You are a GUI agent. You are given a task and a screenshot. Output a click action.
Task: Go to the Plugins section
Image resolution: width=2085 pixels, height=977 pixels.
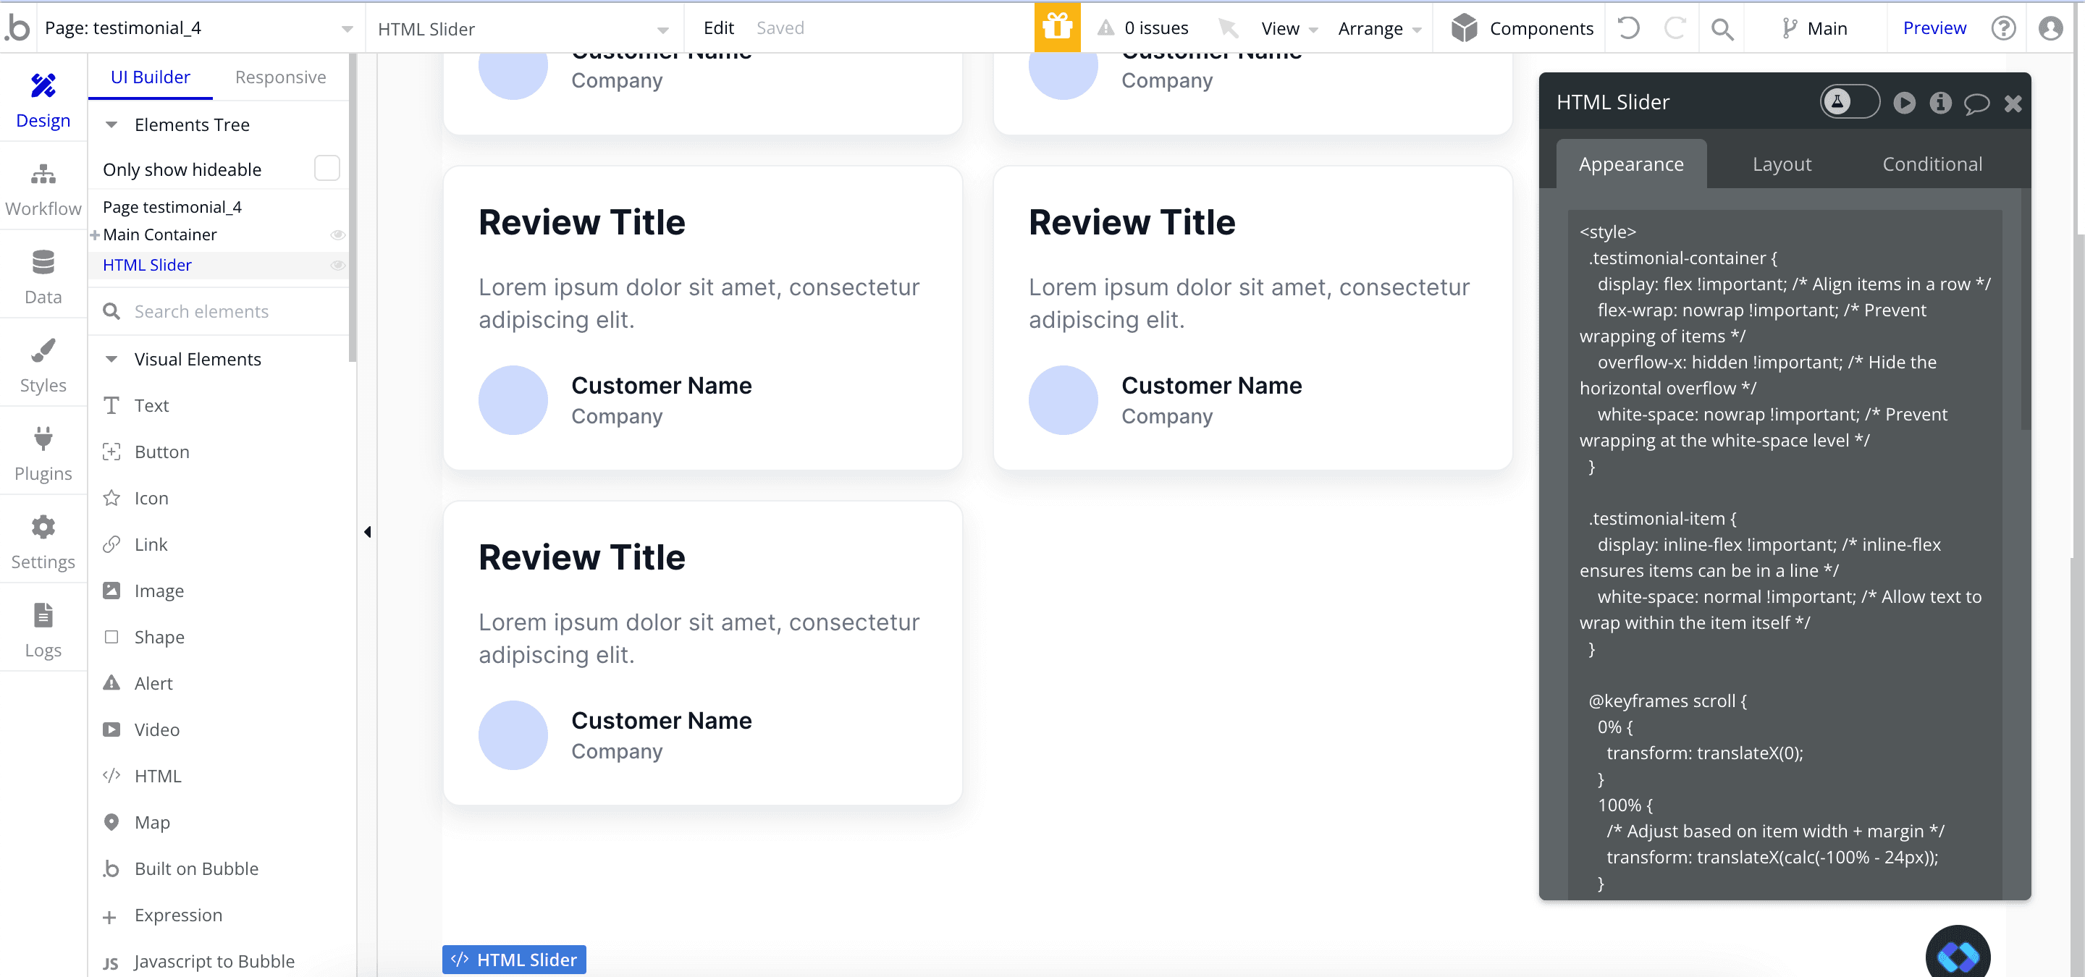tap(43, 454)
